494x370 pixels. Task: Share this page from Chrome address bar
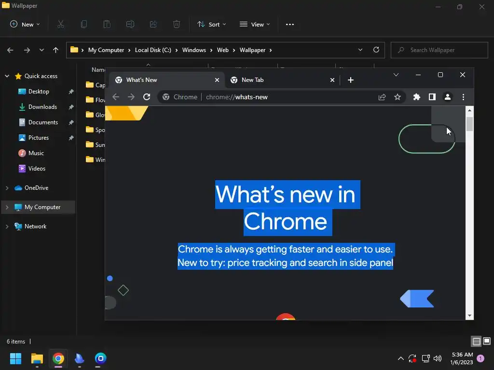coord(382,97)
